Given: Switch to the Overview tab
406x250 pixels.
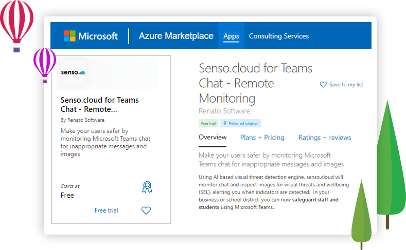Looking at the screenshot, I should (x=213, y=138).
